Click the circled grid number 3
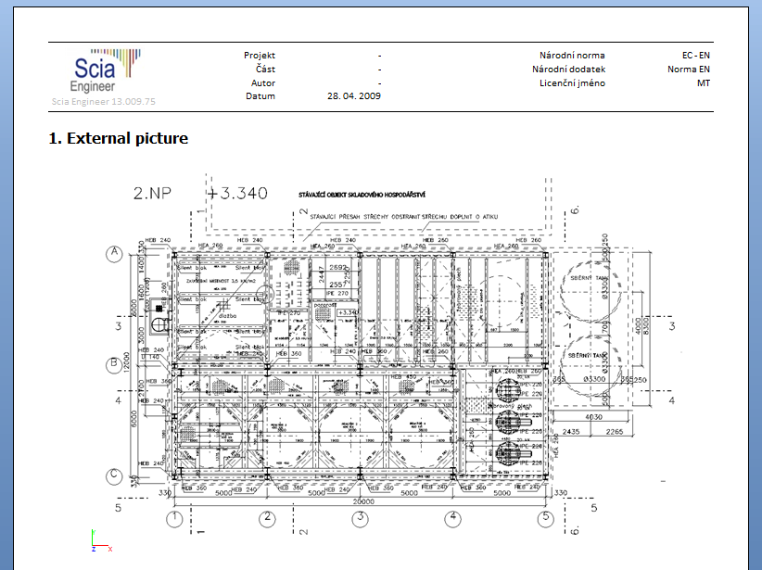This screenshot has height=570, width=762. (360, 516)
